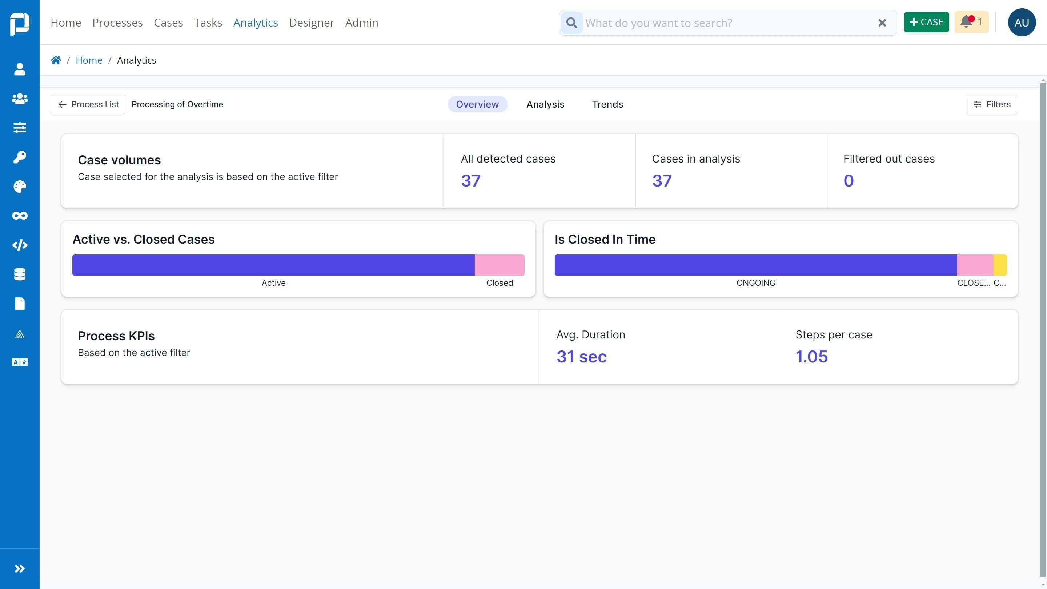Open the infinity sidebar icon
1047x589 pixels.
pos(20,216)
